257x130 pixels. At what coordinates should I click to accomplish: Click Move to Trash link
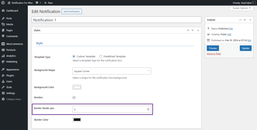(x=214, y=53)
